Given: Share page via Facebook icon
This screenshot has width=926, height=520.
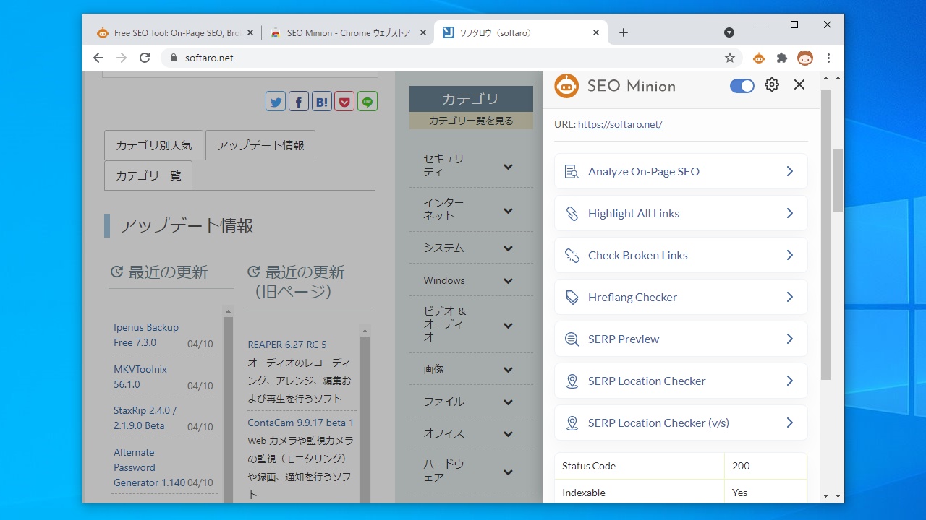Looking at the screenshot, I should [x=299, y=102].
